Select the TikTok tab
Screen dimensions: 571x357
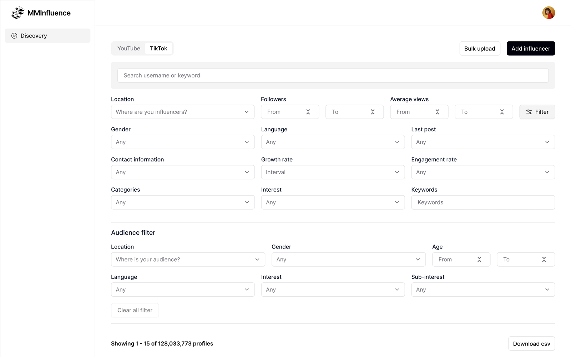(x=158, y=49)
